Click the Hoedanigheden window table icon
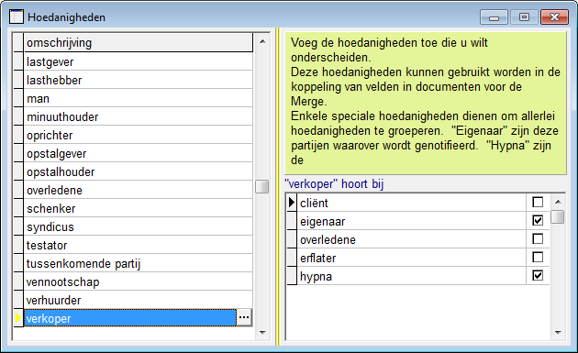Screen dimensions: 578x353 pyautogui.click(x=17, y=17)
